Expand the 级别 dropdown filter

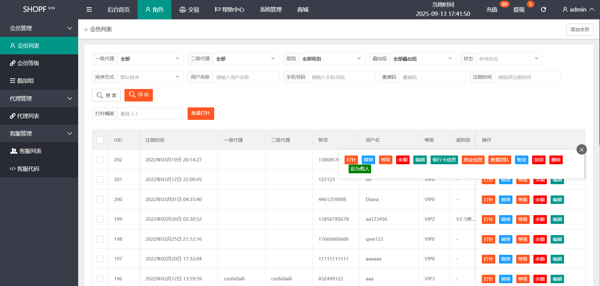(332, 59)
